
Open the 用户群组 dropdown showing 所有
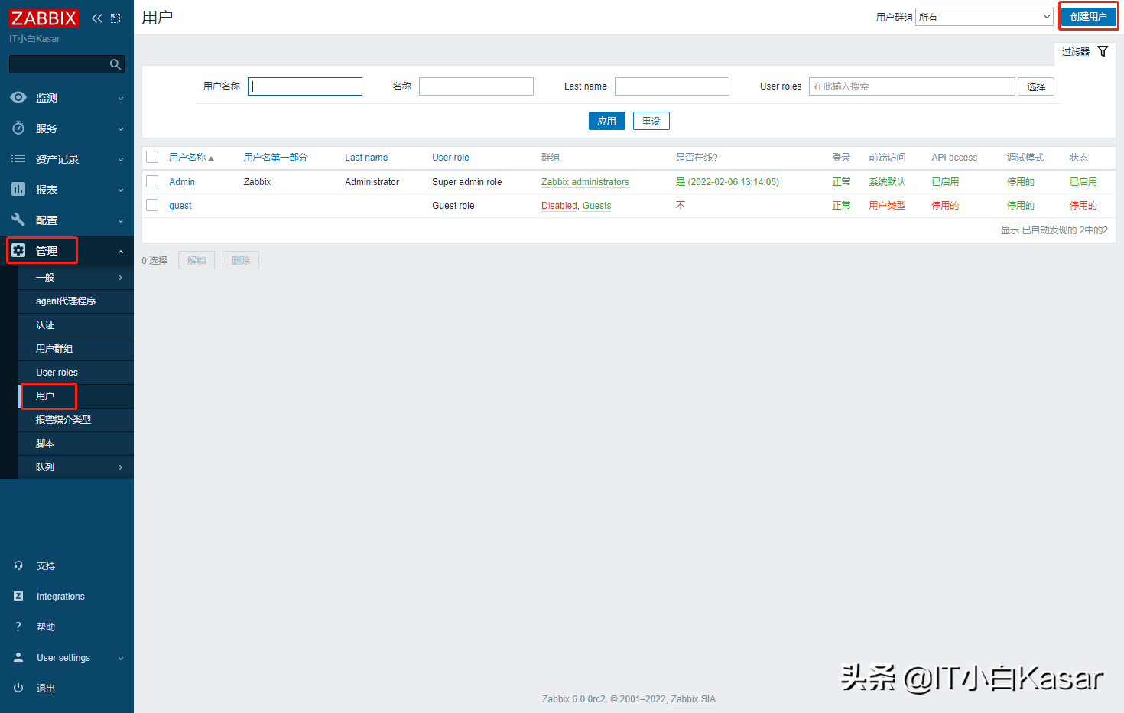click(984, 17)
